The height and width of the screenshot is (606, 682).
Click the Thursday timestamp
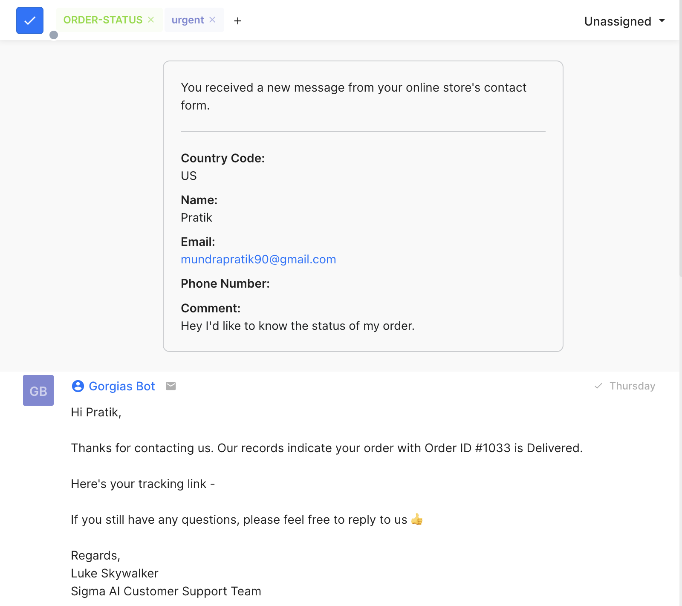pyautogui.click(x=632, y=386)
